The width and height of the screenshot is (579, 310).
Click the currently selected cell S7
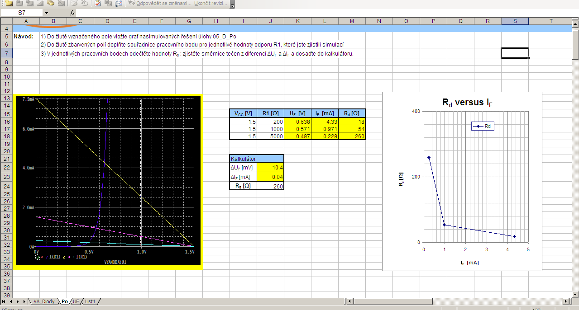pyautogui.click(x=515, y=53)
